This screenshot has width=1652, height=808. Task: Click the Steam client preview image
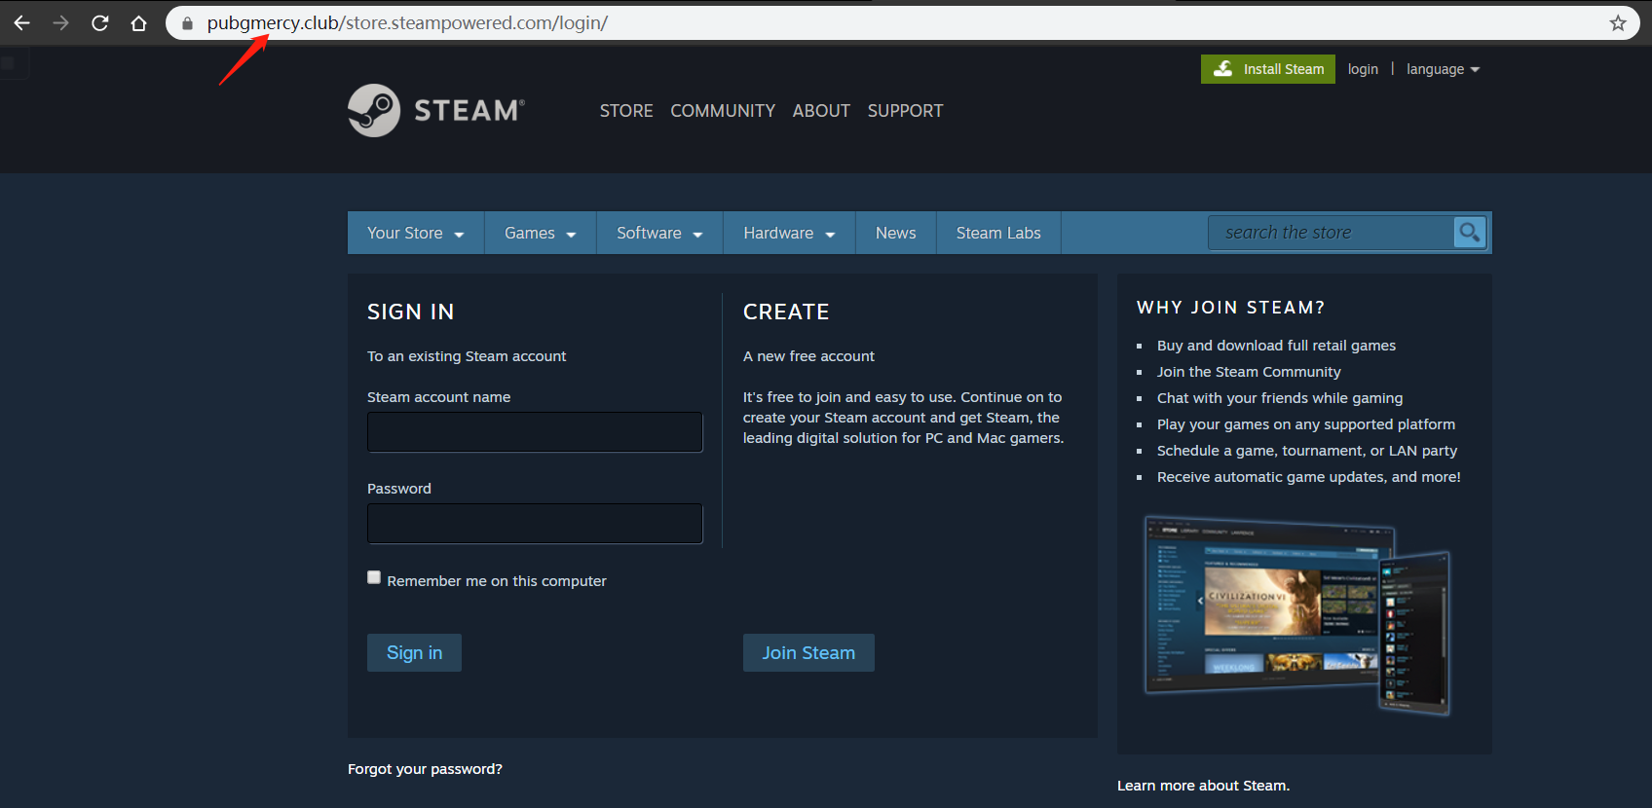(x=1297, y=616)
